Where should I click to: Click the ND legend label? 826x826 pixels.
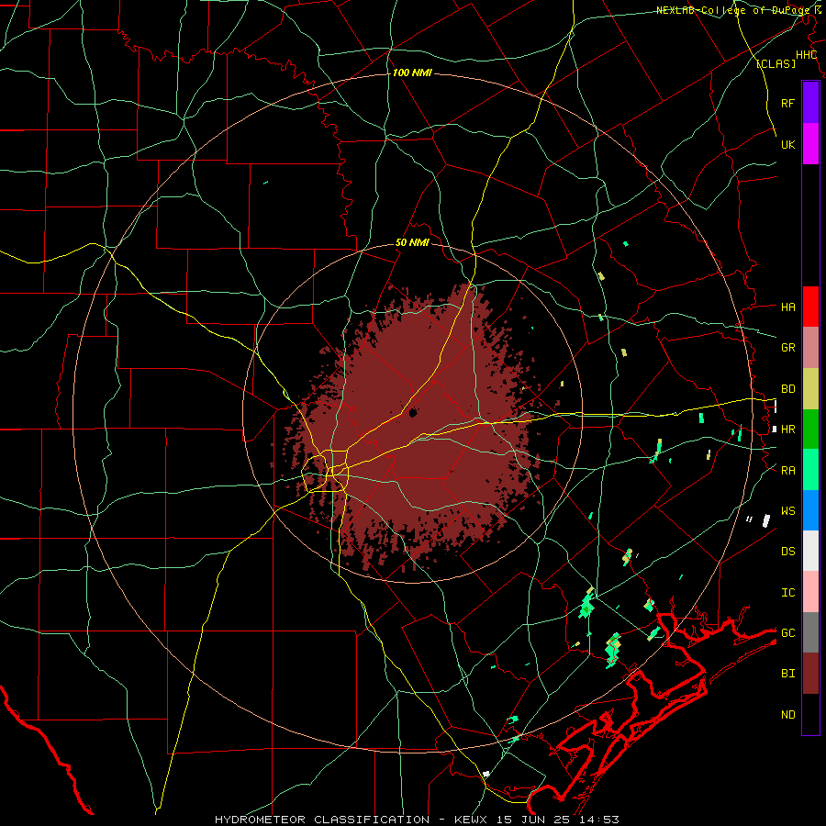coord(787,715)
